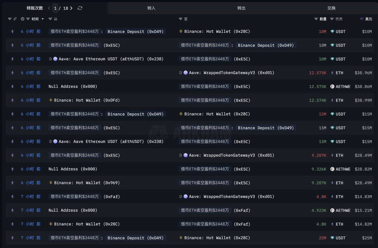Screen dimensions: 378x248
Task: Open Binance Deposit (0xD49) in first row
Action: (136, 32)
